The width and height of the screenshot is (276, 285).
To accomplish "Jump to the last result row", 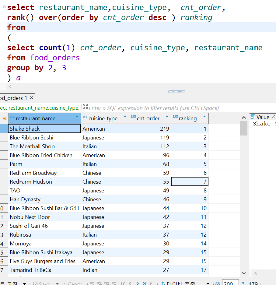I will pos(144,283).
